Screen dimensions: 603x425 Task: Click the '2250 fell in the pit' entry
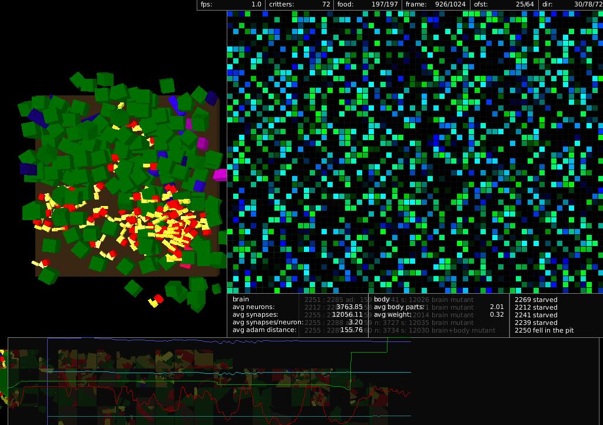[544, 330]
